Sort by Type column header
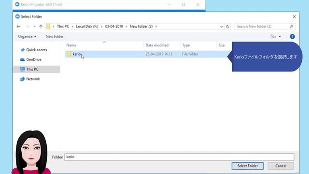This screenshot has height=174, width=309. [186, 45]
